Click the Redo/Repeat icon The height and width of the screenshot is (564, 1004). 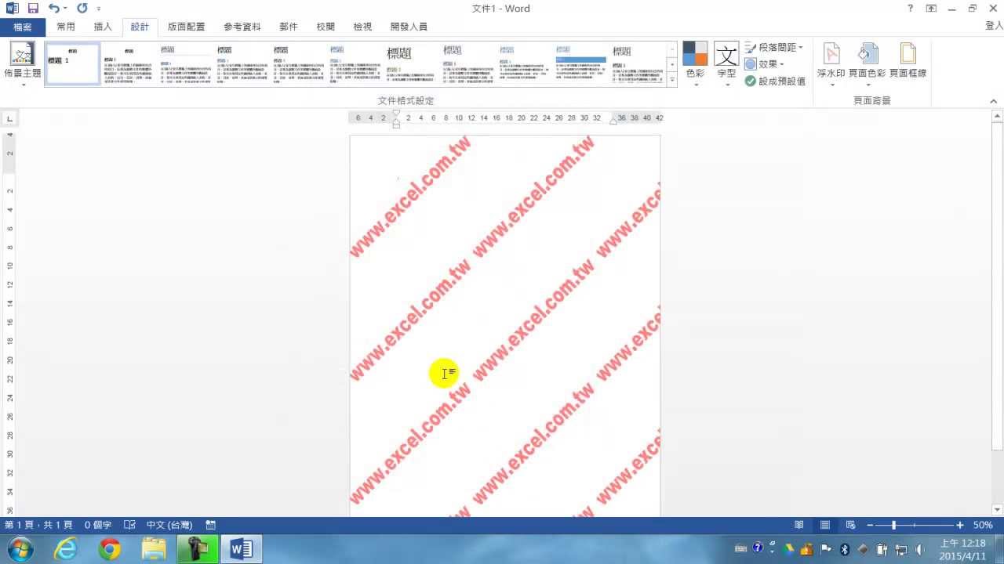click(x=82, y=9)
